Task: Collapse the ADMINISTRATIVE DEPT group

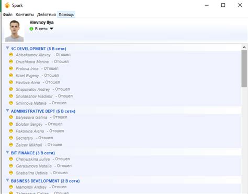Action: [7, 111]
